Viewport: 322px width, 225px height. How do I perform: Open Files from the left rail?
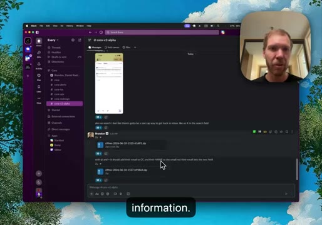[39, 76]
